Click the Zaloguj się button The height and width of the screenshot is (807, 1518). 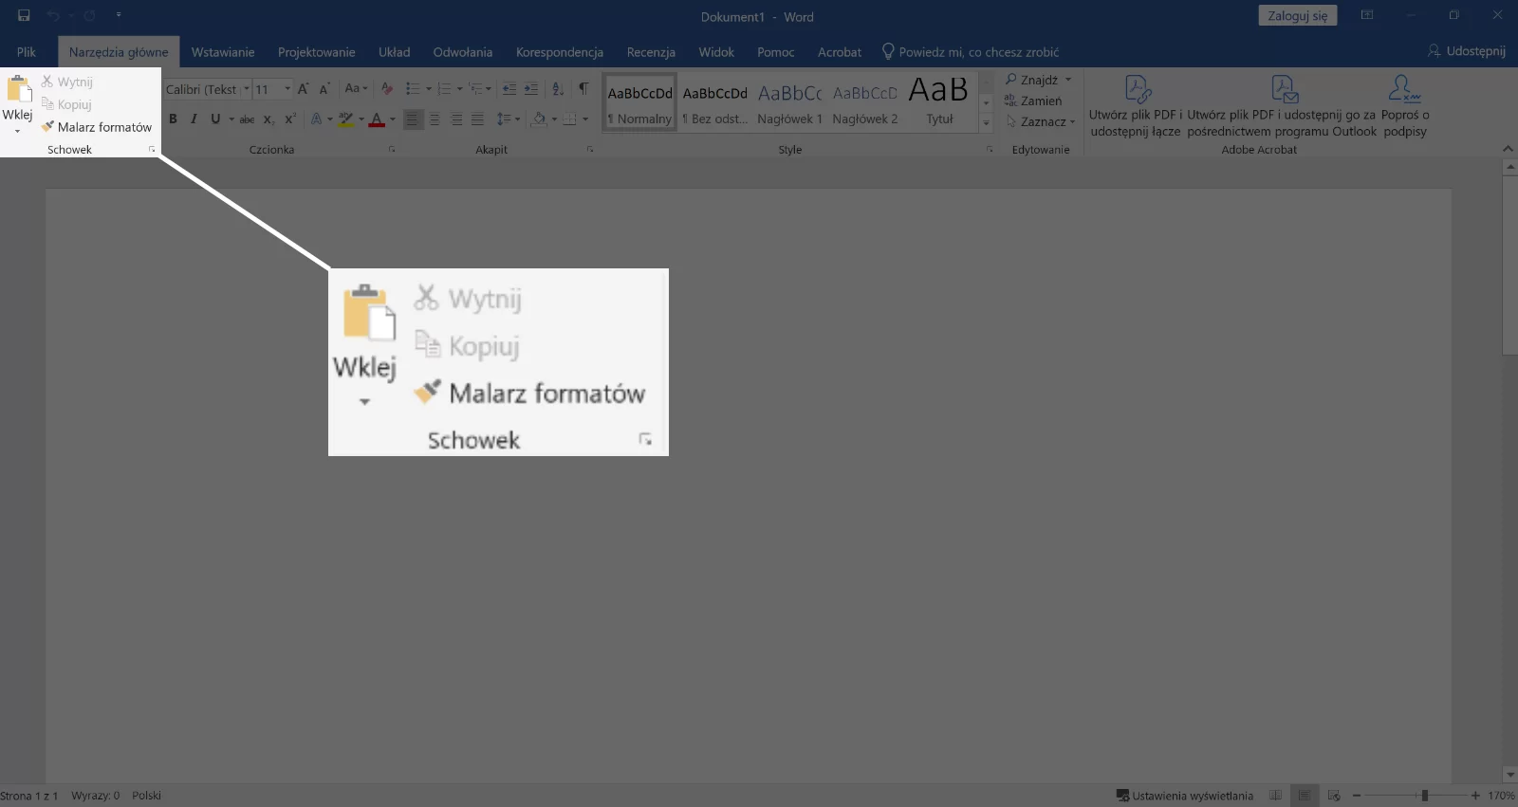tap(1298, 15)
